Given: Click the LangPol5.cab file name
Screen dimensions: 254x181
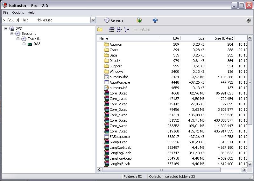Looking at the screenshot, I should coord(120,164).
